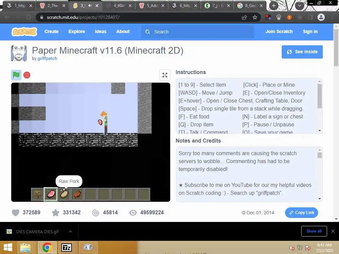Click the orange notification extension icon
The image size is (339, 254).
coord(289,17)
